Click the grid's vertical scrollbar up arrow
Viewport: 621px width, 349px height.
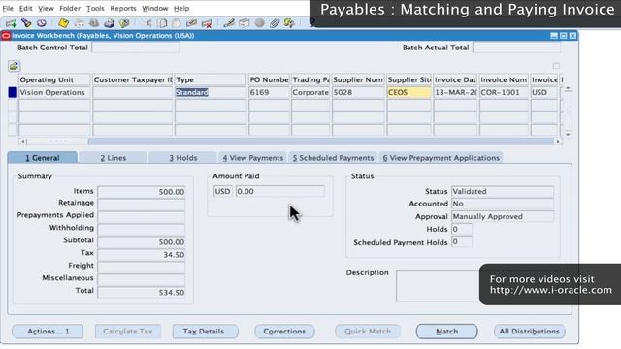coord(568,88)
